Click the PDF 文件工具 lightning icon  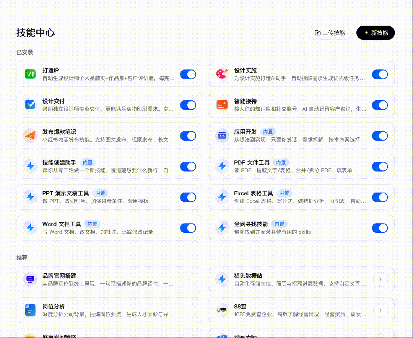click(222, 167)
